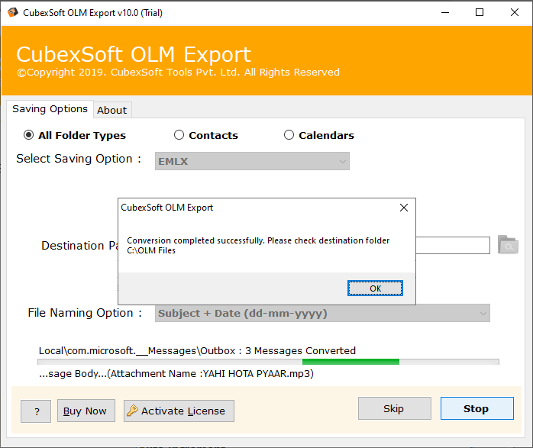
Task: Click the C:\OLM Files path in dialog
Action: pos(151,250)
